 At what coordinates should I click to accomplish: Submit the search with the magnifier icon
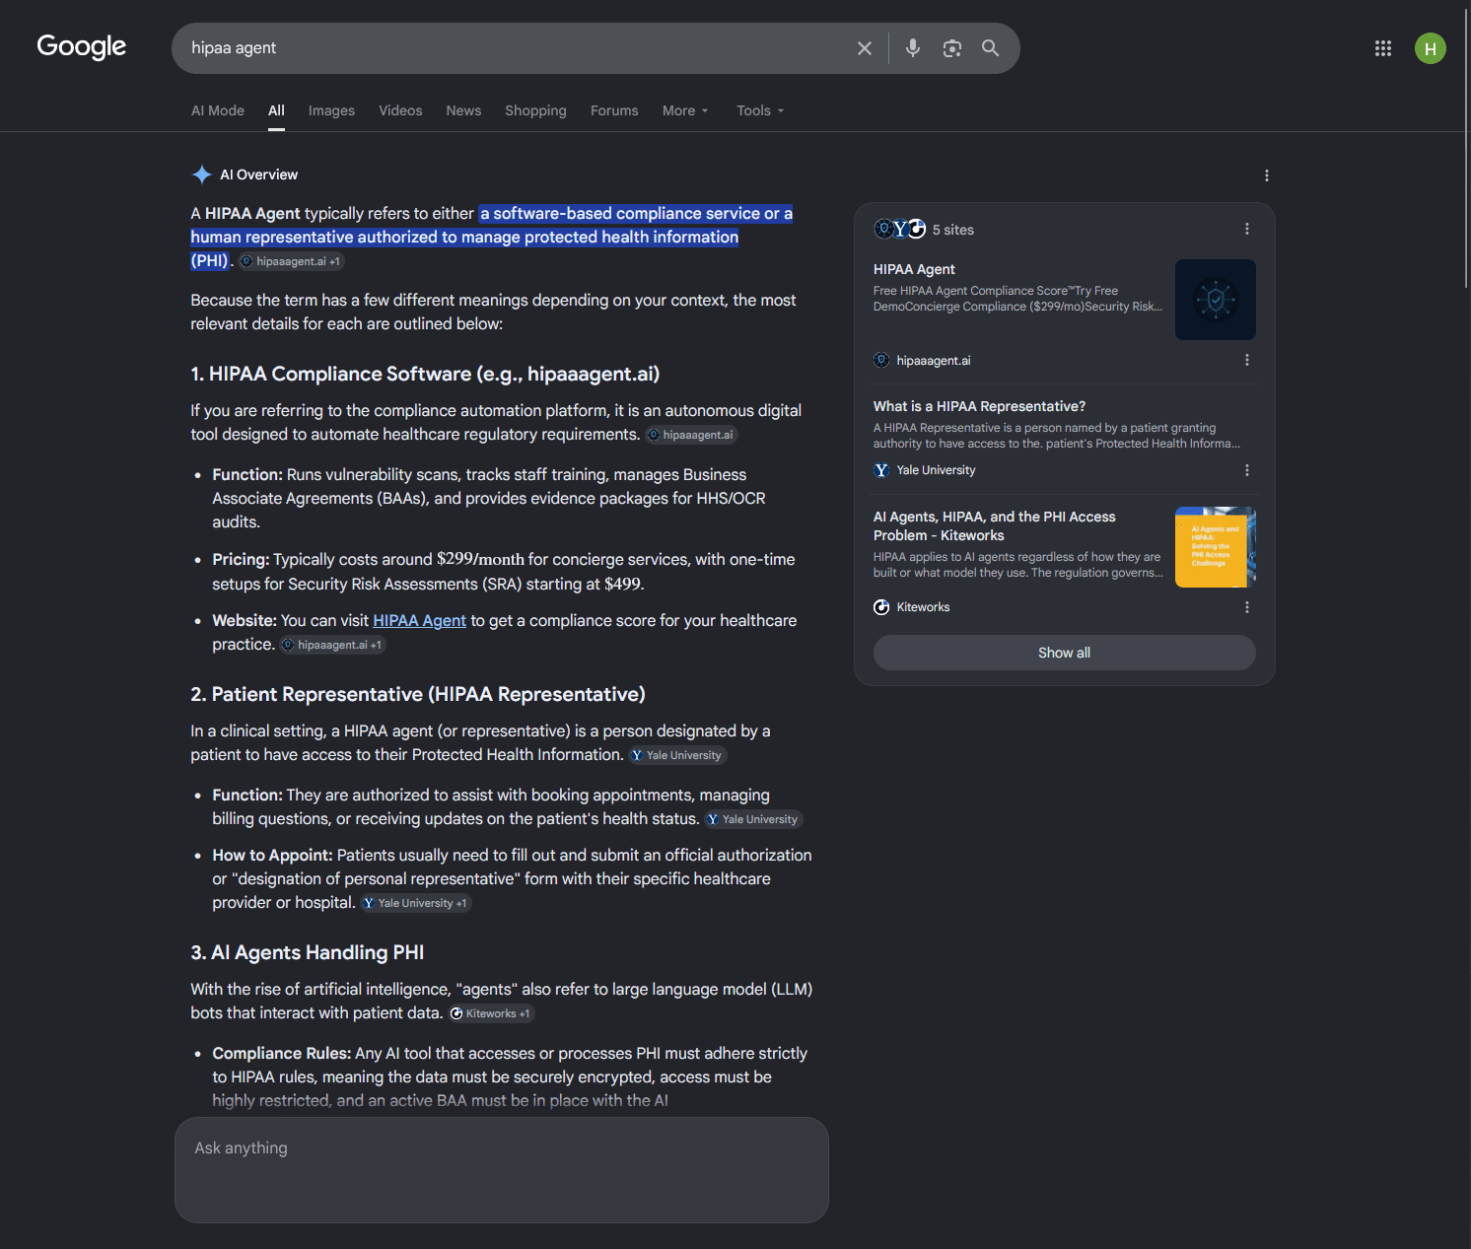(x=991, y=48)
